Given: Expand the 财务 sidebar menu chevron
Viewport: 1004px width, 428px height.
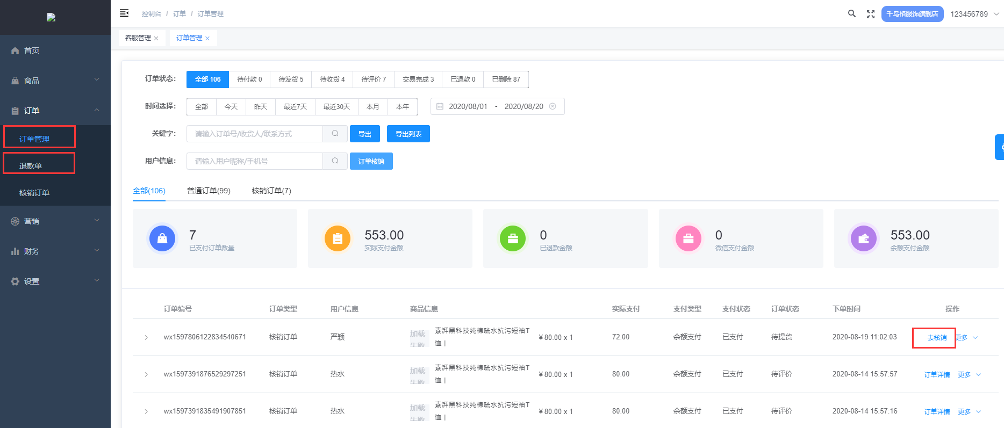Looking at the screenshot, I should click(97, 251).
